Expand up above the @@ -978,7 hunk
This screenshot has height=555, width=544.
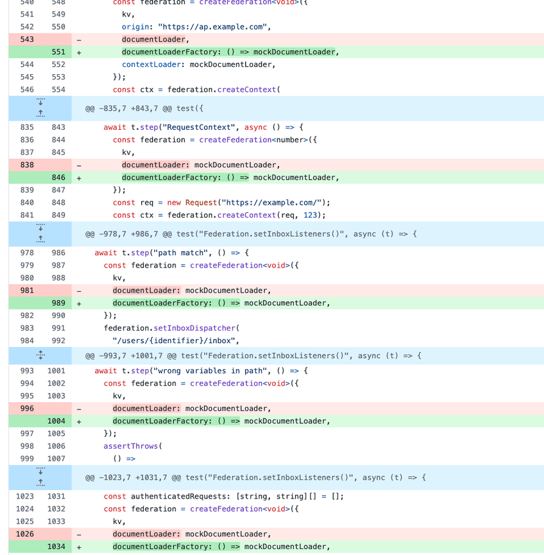point(40,239)
